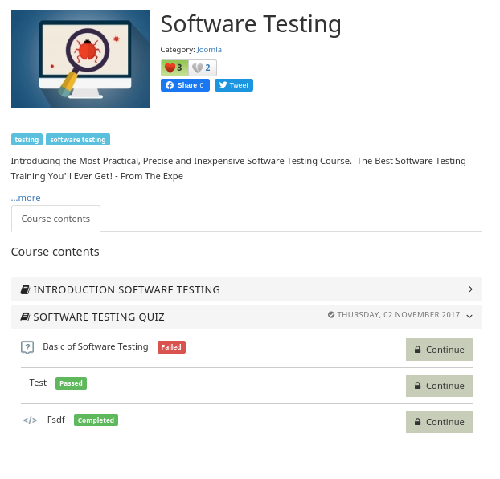This screenshot has height=479, width=500.
Task: Switch to the Course contents tab
Action: [x=55, y=219]
